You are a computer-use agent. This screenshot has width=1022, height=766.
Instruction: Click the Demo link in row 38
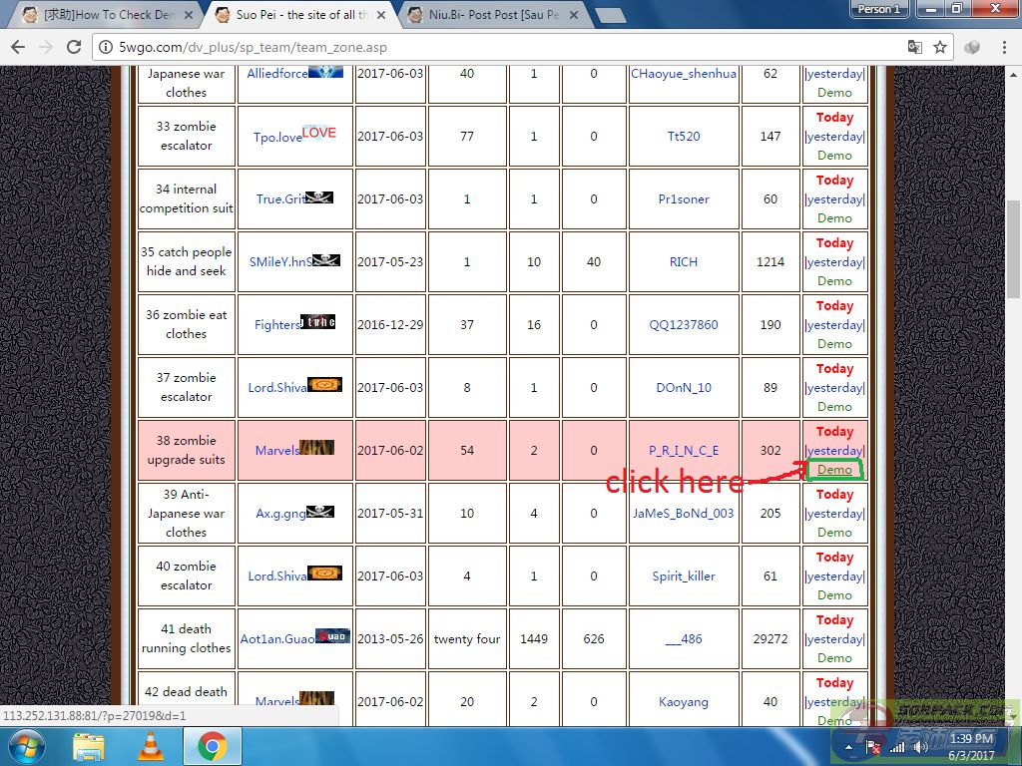tap(835, 470)
